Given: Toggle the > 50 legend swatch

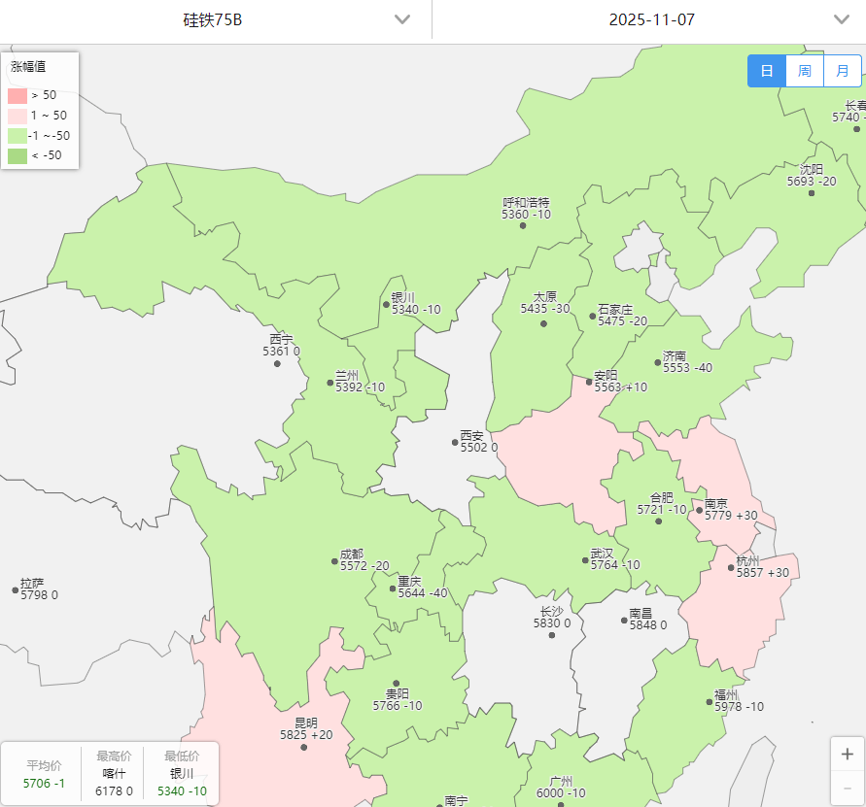Looking at the screenshot, I should (x=17, y=95).
